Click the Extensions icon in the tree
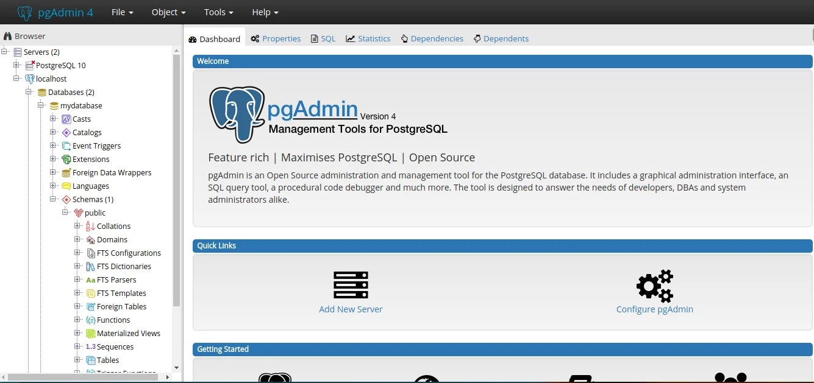This screenshot has height=383, width=814. point(65,159)
